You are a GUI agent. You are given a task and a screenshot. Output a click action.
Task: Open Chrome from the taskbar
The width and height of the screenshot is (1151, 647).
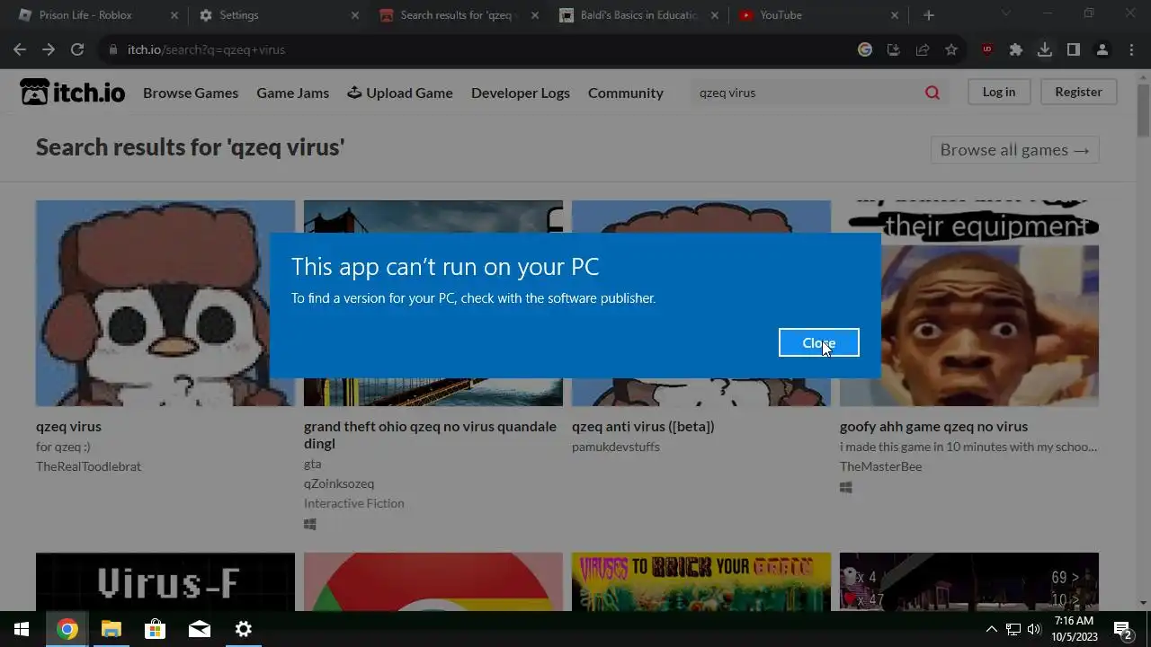tap(67, 629)
